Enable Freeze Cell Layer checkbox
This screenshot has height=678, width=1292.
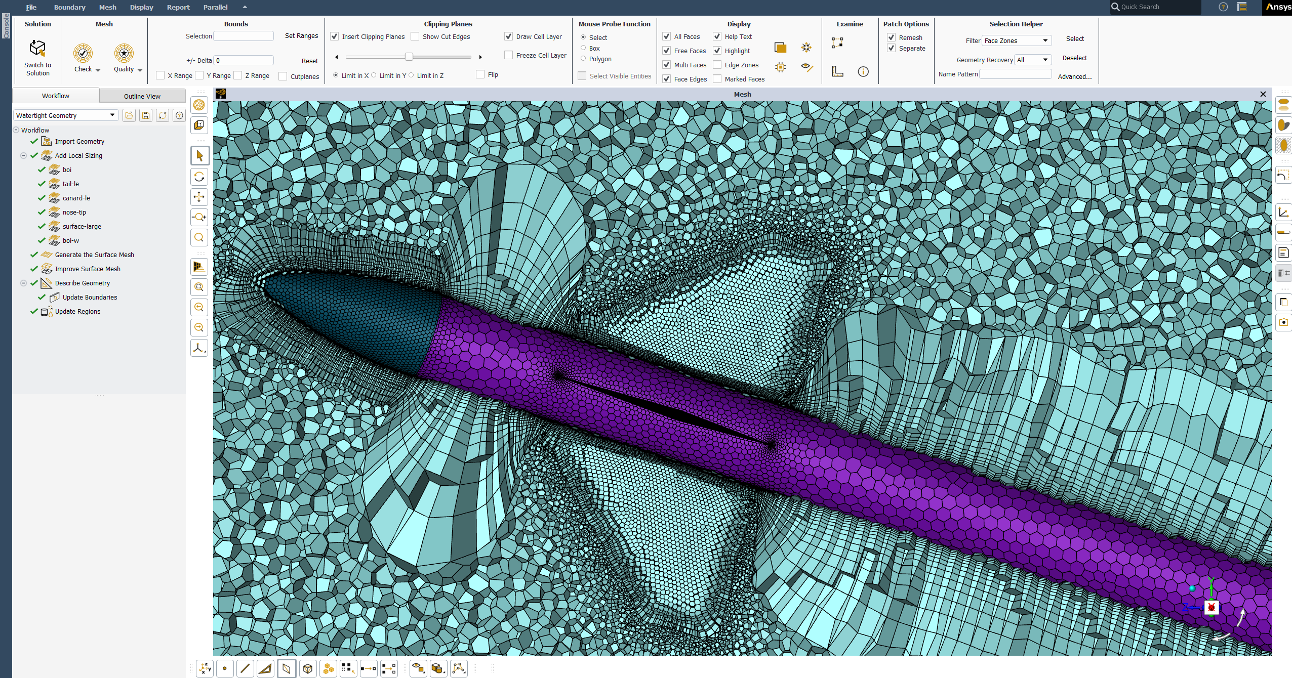coord(509,55)
